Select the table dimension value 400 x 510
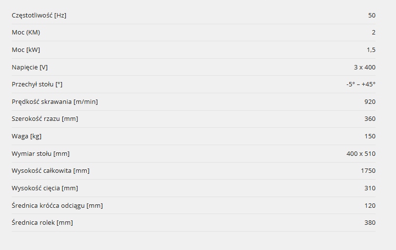Image resolution: width=396 pixels, height=250 pixels. pos(361,153)
